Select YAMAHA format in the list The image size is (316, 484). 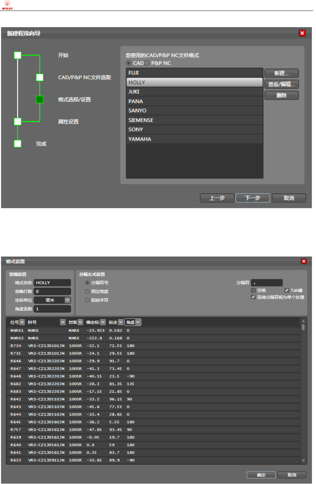tap(194, 139)
